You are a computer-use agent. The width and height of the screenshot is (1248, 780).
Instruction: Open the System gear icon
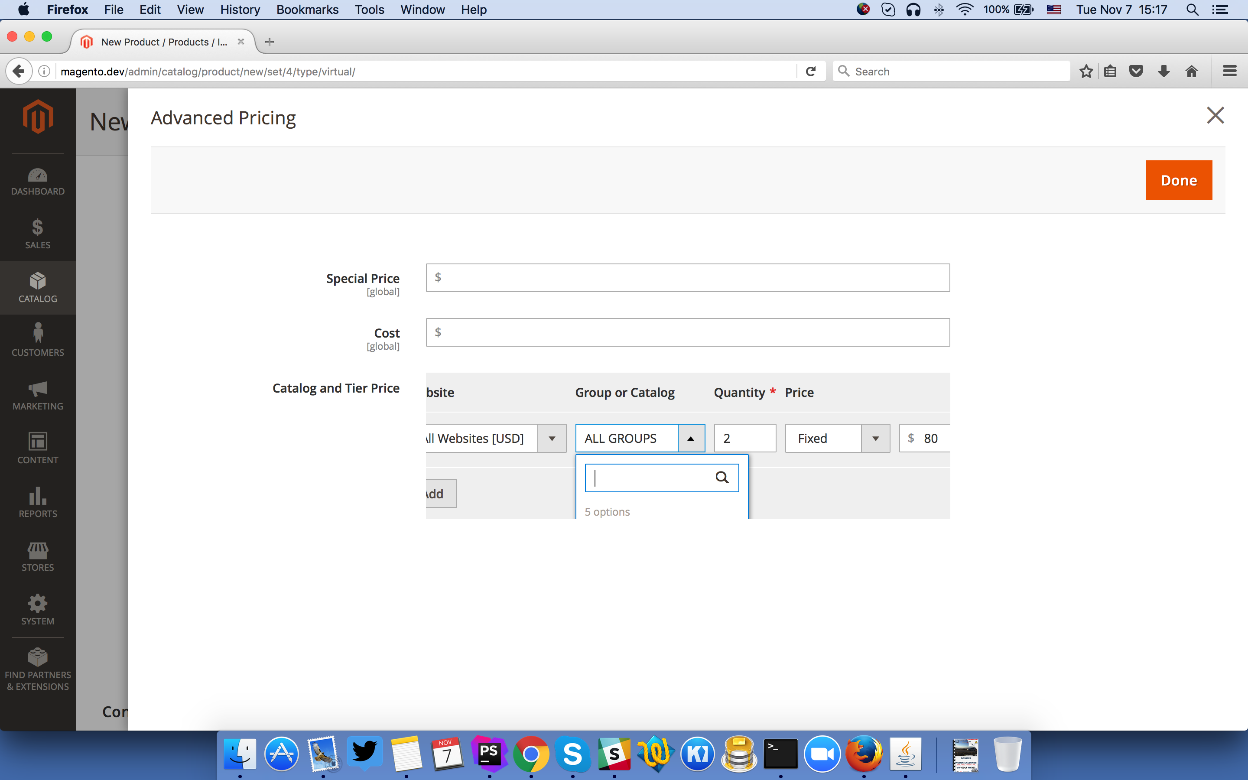click(38, 610)
